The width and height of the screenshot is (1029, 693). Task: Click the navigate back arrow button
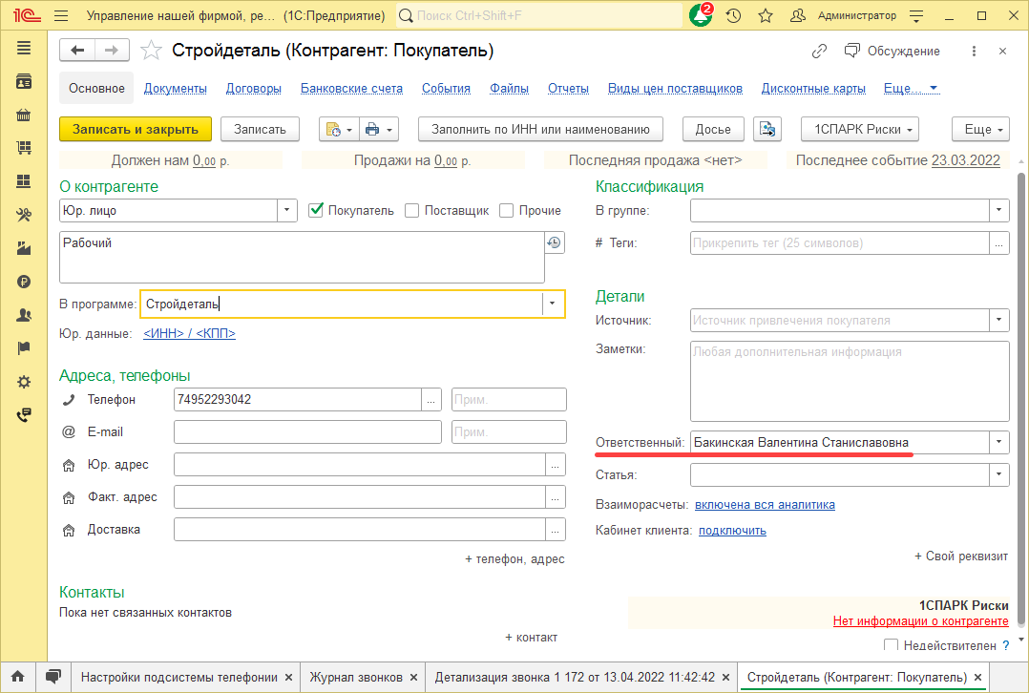pos(77,51)
